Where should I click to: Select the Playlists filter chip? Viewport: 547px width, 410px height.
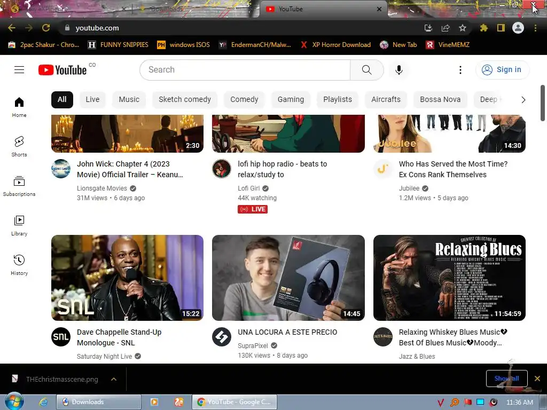(x=338, y=100)
